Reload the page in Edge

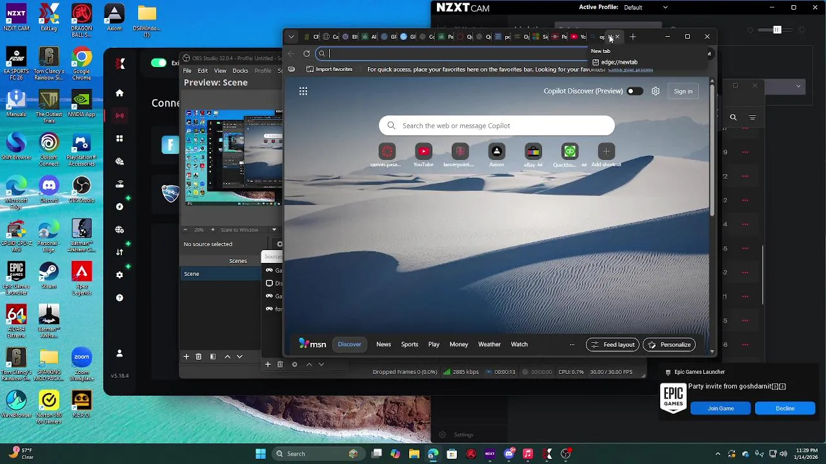tap(307, 53)
